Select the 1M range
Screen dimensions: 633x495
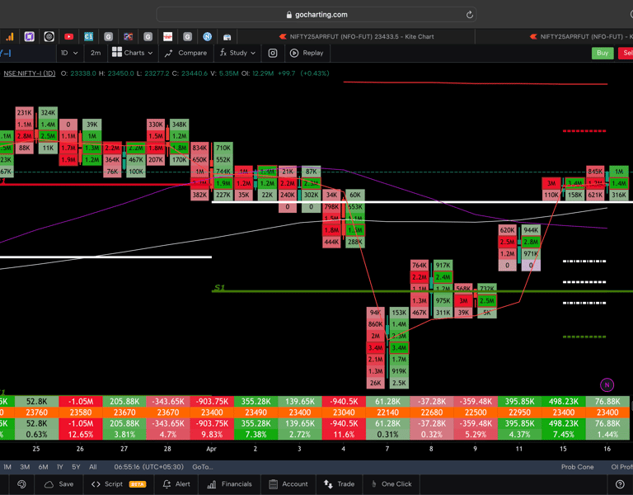click(7, 467)
